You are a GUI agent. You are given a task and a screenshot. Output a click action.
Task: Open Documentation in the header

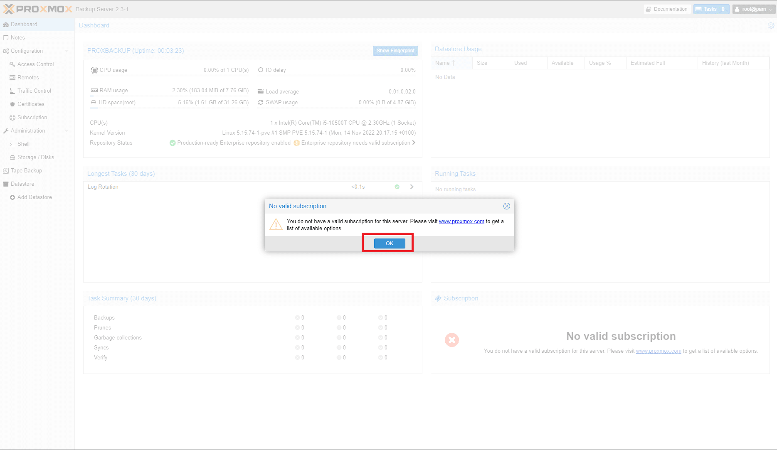coord(667,9)
